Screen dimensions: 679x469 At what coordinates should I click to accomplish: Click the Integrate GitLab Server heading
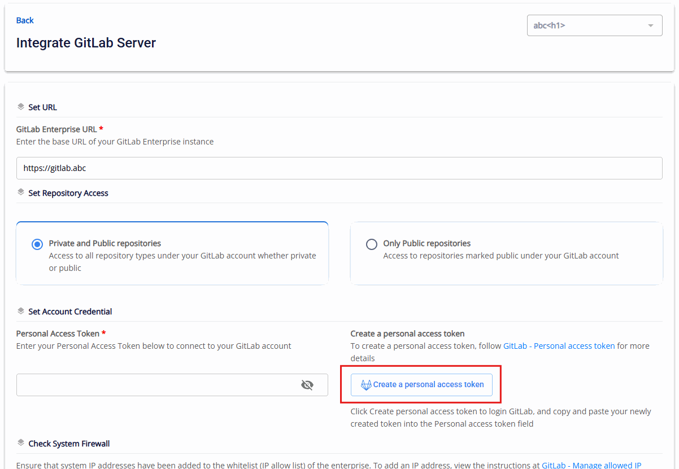(x=86, y=43)
